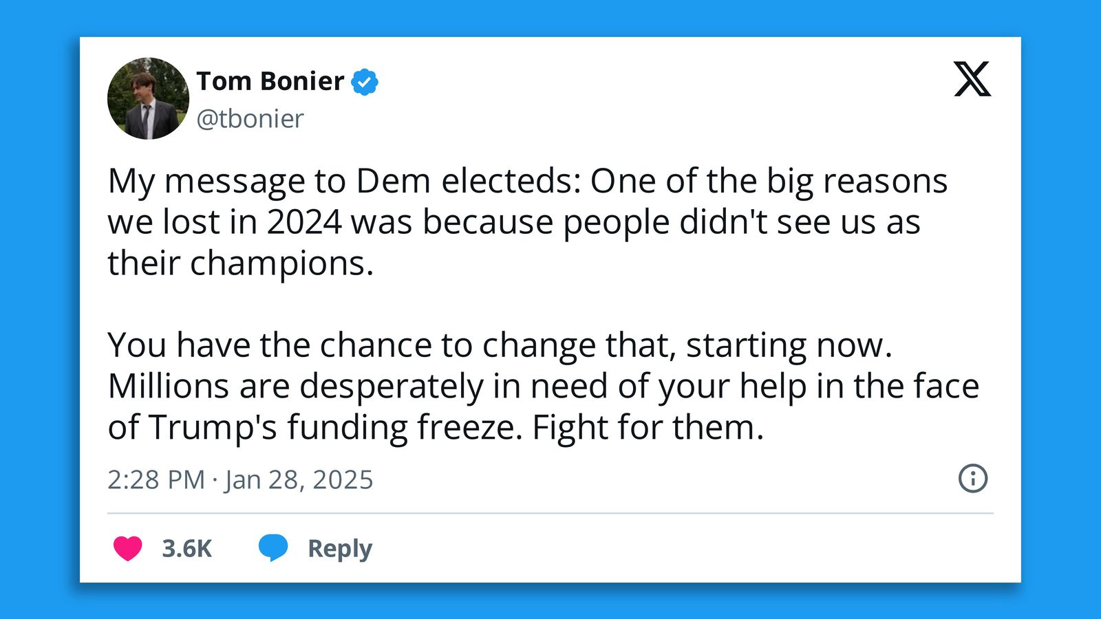Click the sentence 'Fight for them.'
This screenshot has width=1101, height=619.
click(648, 428)
